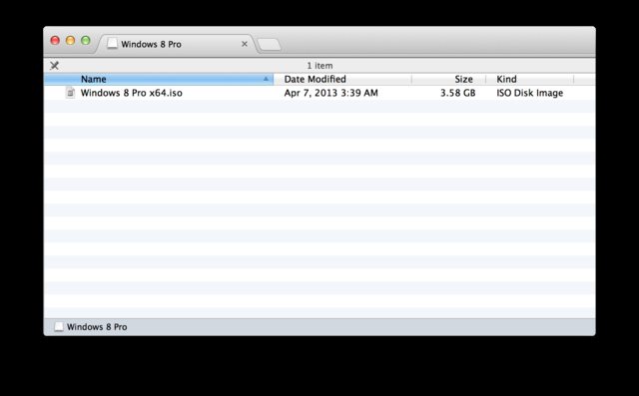Minimize the window with the yellow button
This screenshot has width=639, height=396.
point(70,40)
